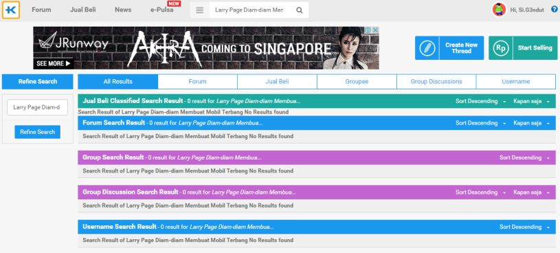Image resolution: width=560 pixels, height=253 pixels.
Task: Open the e-Pulsa navigation link
Action: click(161, 10)
